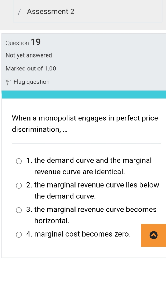The height and width of the screenshot is (284, 166).
Task: Click the Marked out of 1.00 text
Action: tap(31, 68)
